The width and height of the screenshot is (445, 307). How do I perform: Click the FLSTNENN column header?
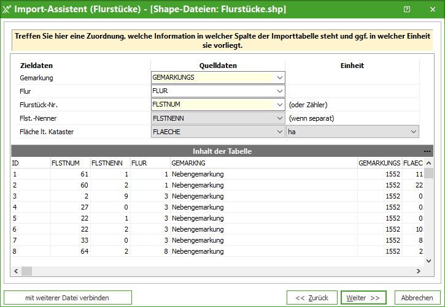[109, 164]
